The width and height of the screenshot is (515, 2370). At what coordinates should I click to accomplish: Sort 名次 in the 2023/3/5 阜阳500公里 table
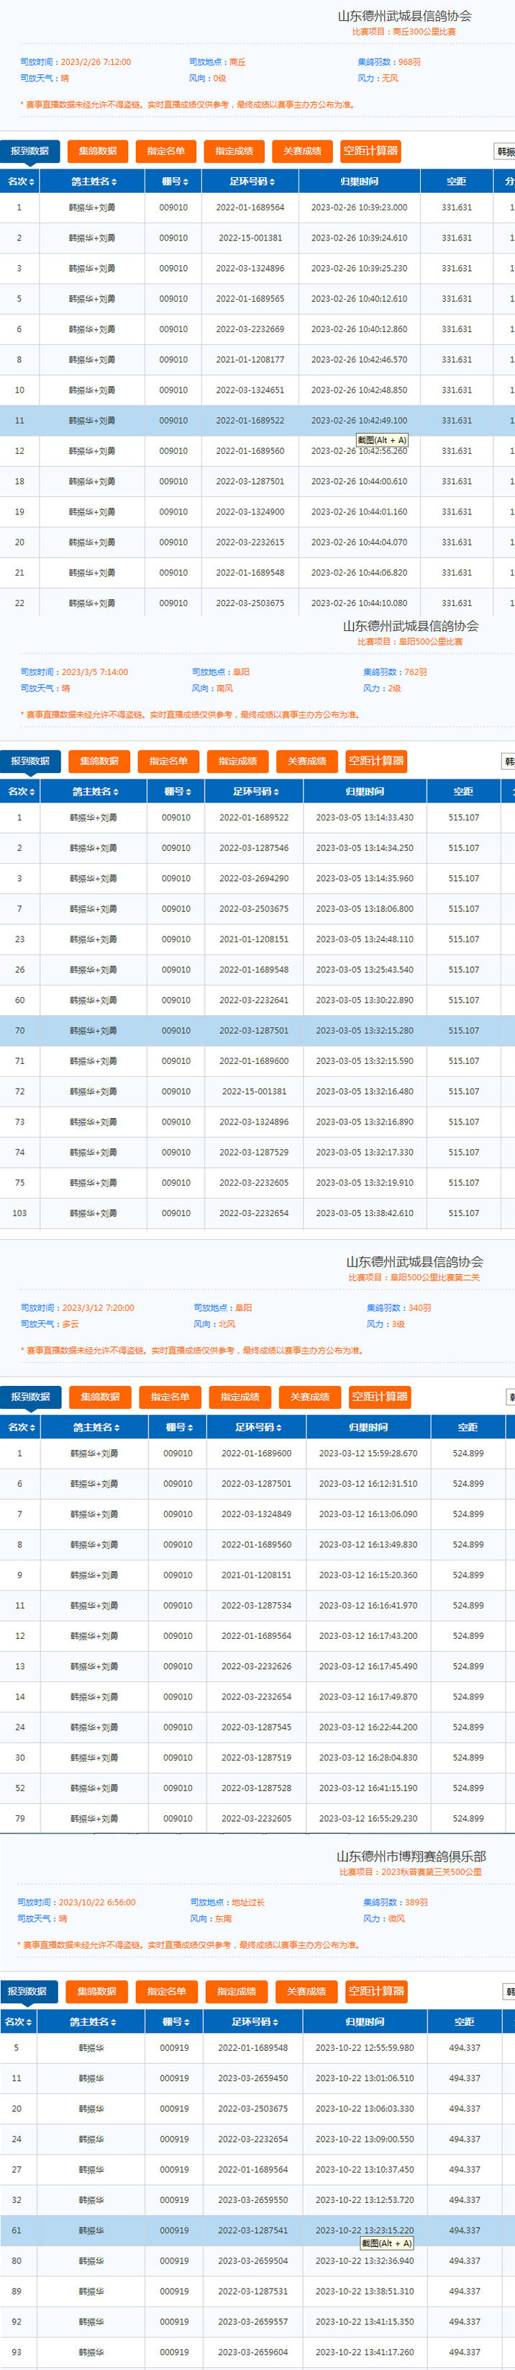pos(21,791)
